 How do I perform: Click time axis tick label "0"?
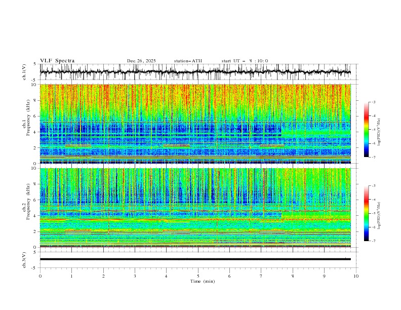point(40,276)
